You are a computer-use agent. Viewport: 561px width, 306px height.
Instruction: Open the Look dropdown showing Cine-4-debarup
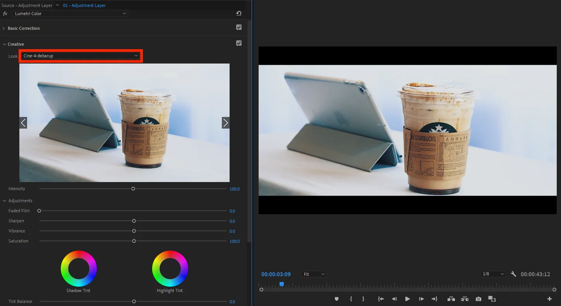pyautogui.click(x=81, y=56)
